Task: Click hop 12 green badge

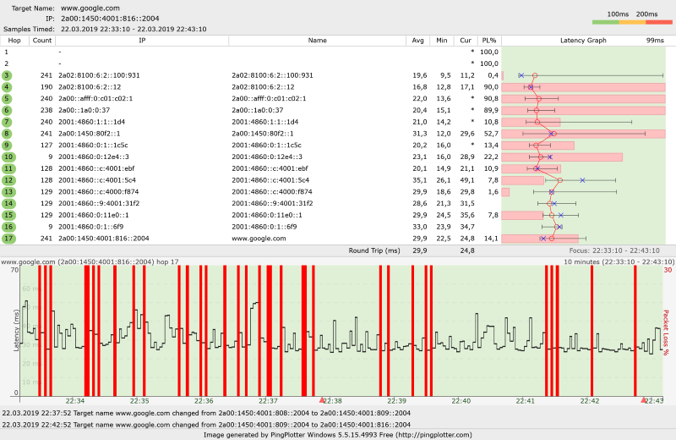Action: pyautogui.click(x=8, y=180)
